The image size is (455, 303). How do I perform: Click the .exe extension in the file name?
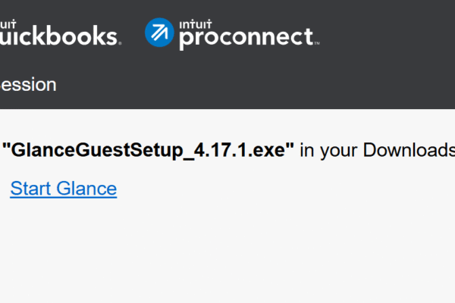[265, 150]
